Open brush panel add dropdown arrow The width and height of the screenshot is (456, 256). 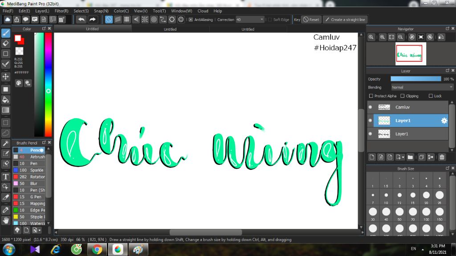(x=40, y=230)
